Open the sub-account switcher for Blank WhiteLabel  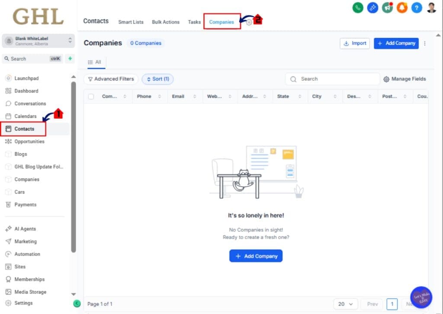point(38,40)
